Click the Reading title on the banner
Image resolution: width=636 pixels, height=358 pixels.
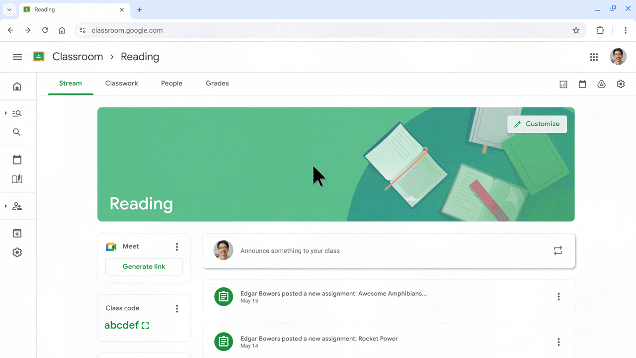141,203
